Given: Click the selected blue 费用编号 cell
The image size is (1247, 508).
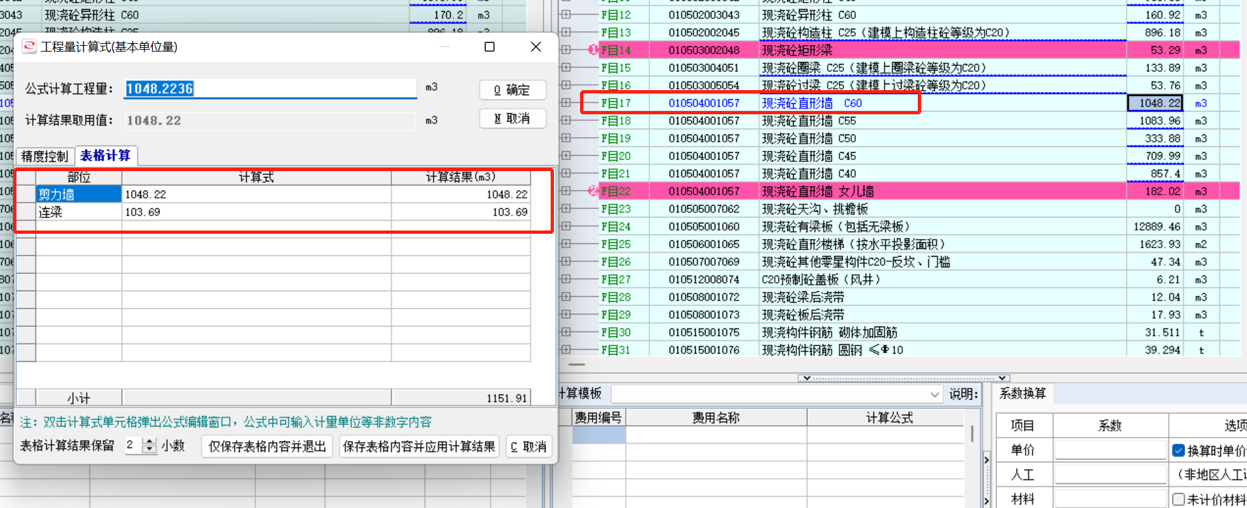Looking at the screenshot, I should coord(599,435).
